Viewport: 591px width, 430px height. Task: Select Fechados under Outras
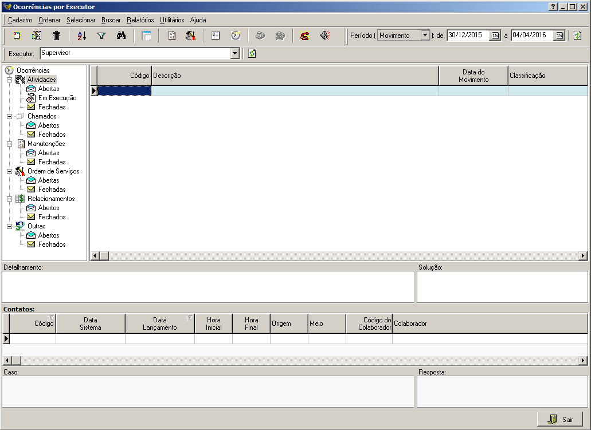click(52, 244)
